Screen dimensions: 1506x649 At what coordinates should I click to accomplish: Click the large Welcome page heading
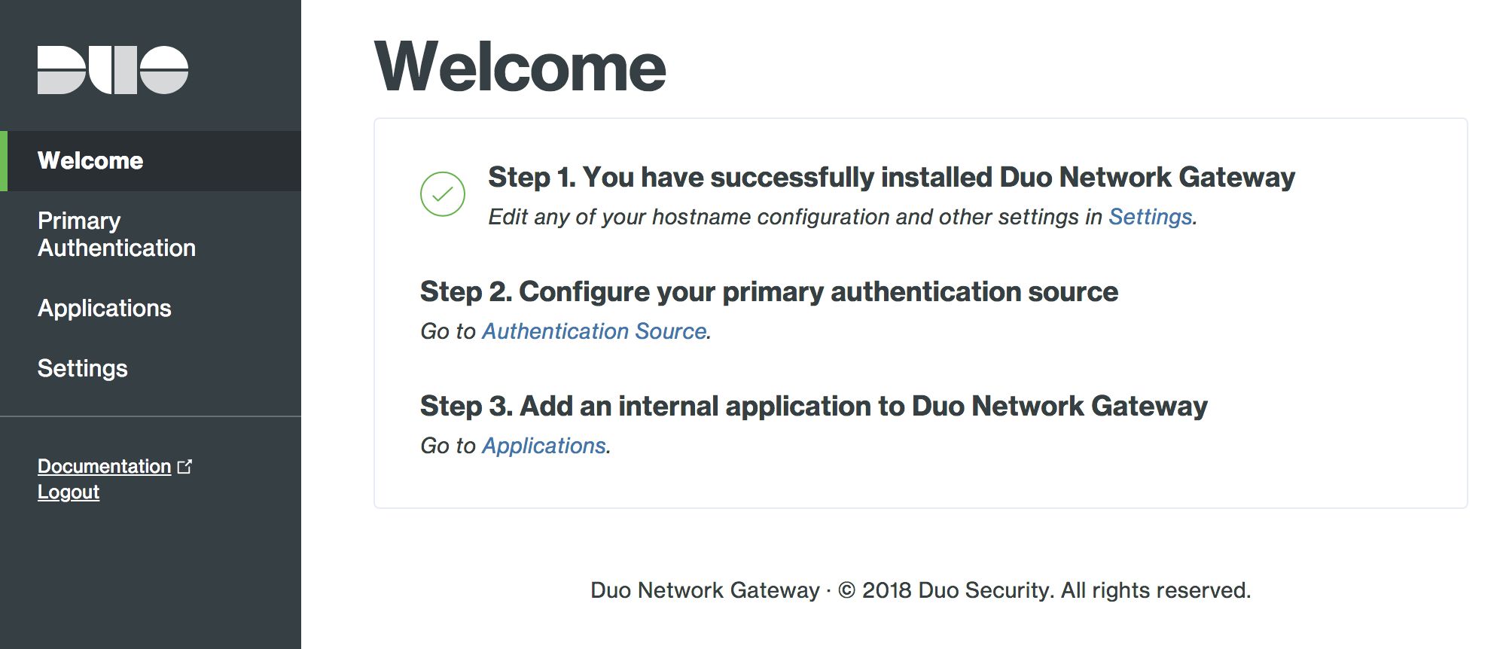click(x=520, y=68)
